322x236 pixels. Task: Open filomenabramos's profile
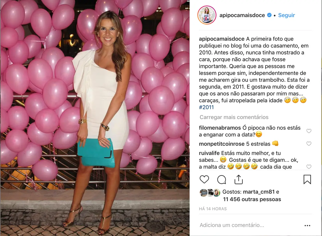220,128
